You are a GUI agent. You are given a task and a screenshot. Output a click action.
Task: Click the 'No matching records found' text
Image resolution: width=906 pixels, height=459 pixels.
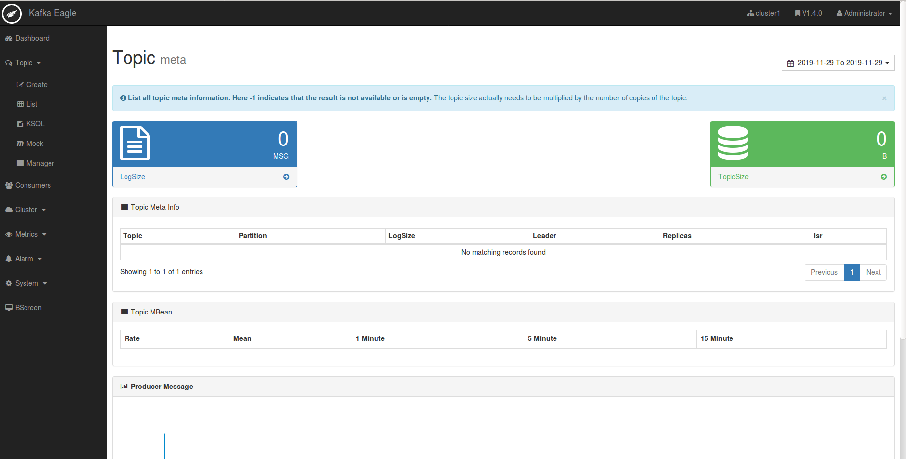[503, 252]
